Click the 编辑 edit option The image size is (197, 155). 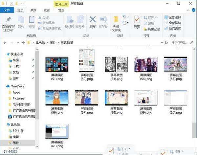coord(149,23)
